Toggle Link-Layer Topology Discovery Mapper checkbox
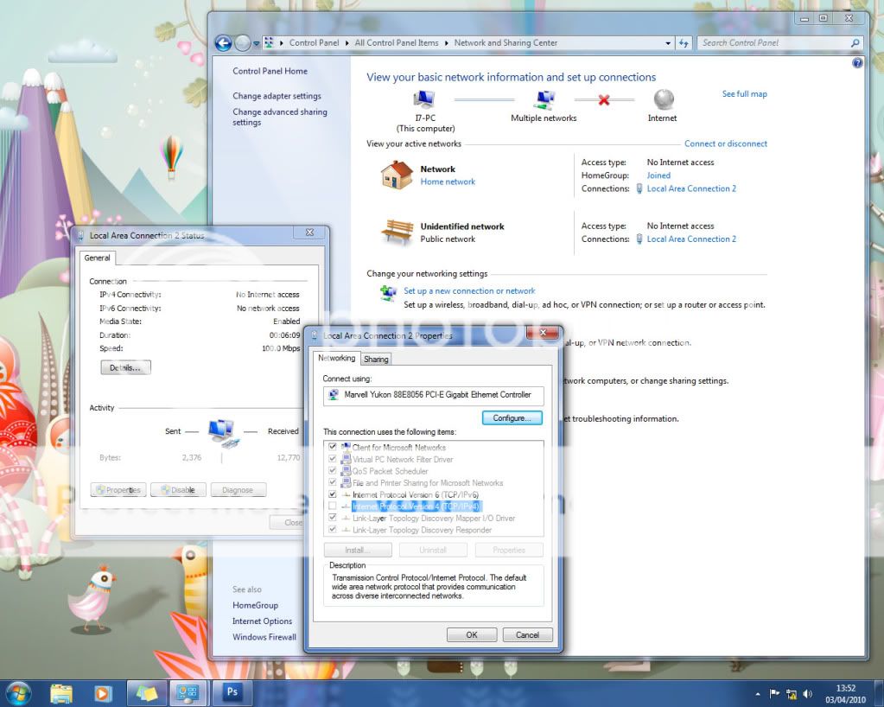 pos(333,517)
